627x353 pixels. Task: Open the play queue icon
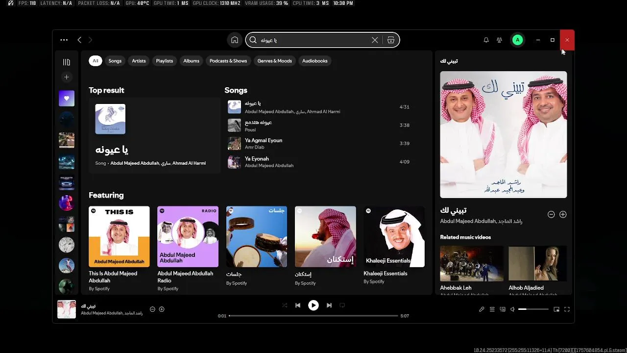[x=492, y=309]
